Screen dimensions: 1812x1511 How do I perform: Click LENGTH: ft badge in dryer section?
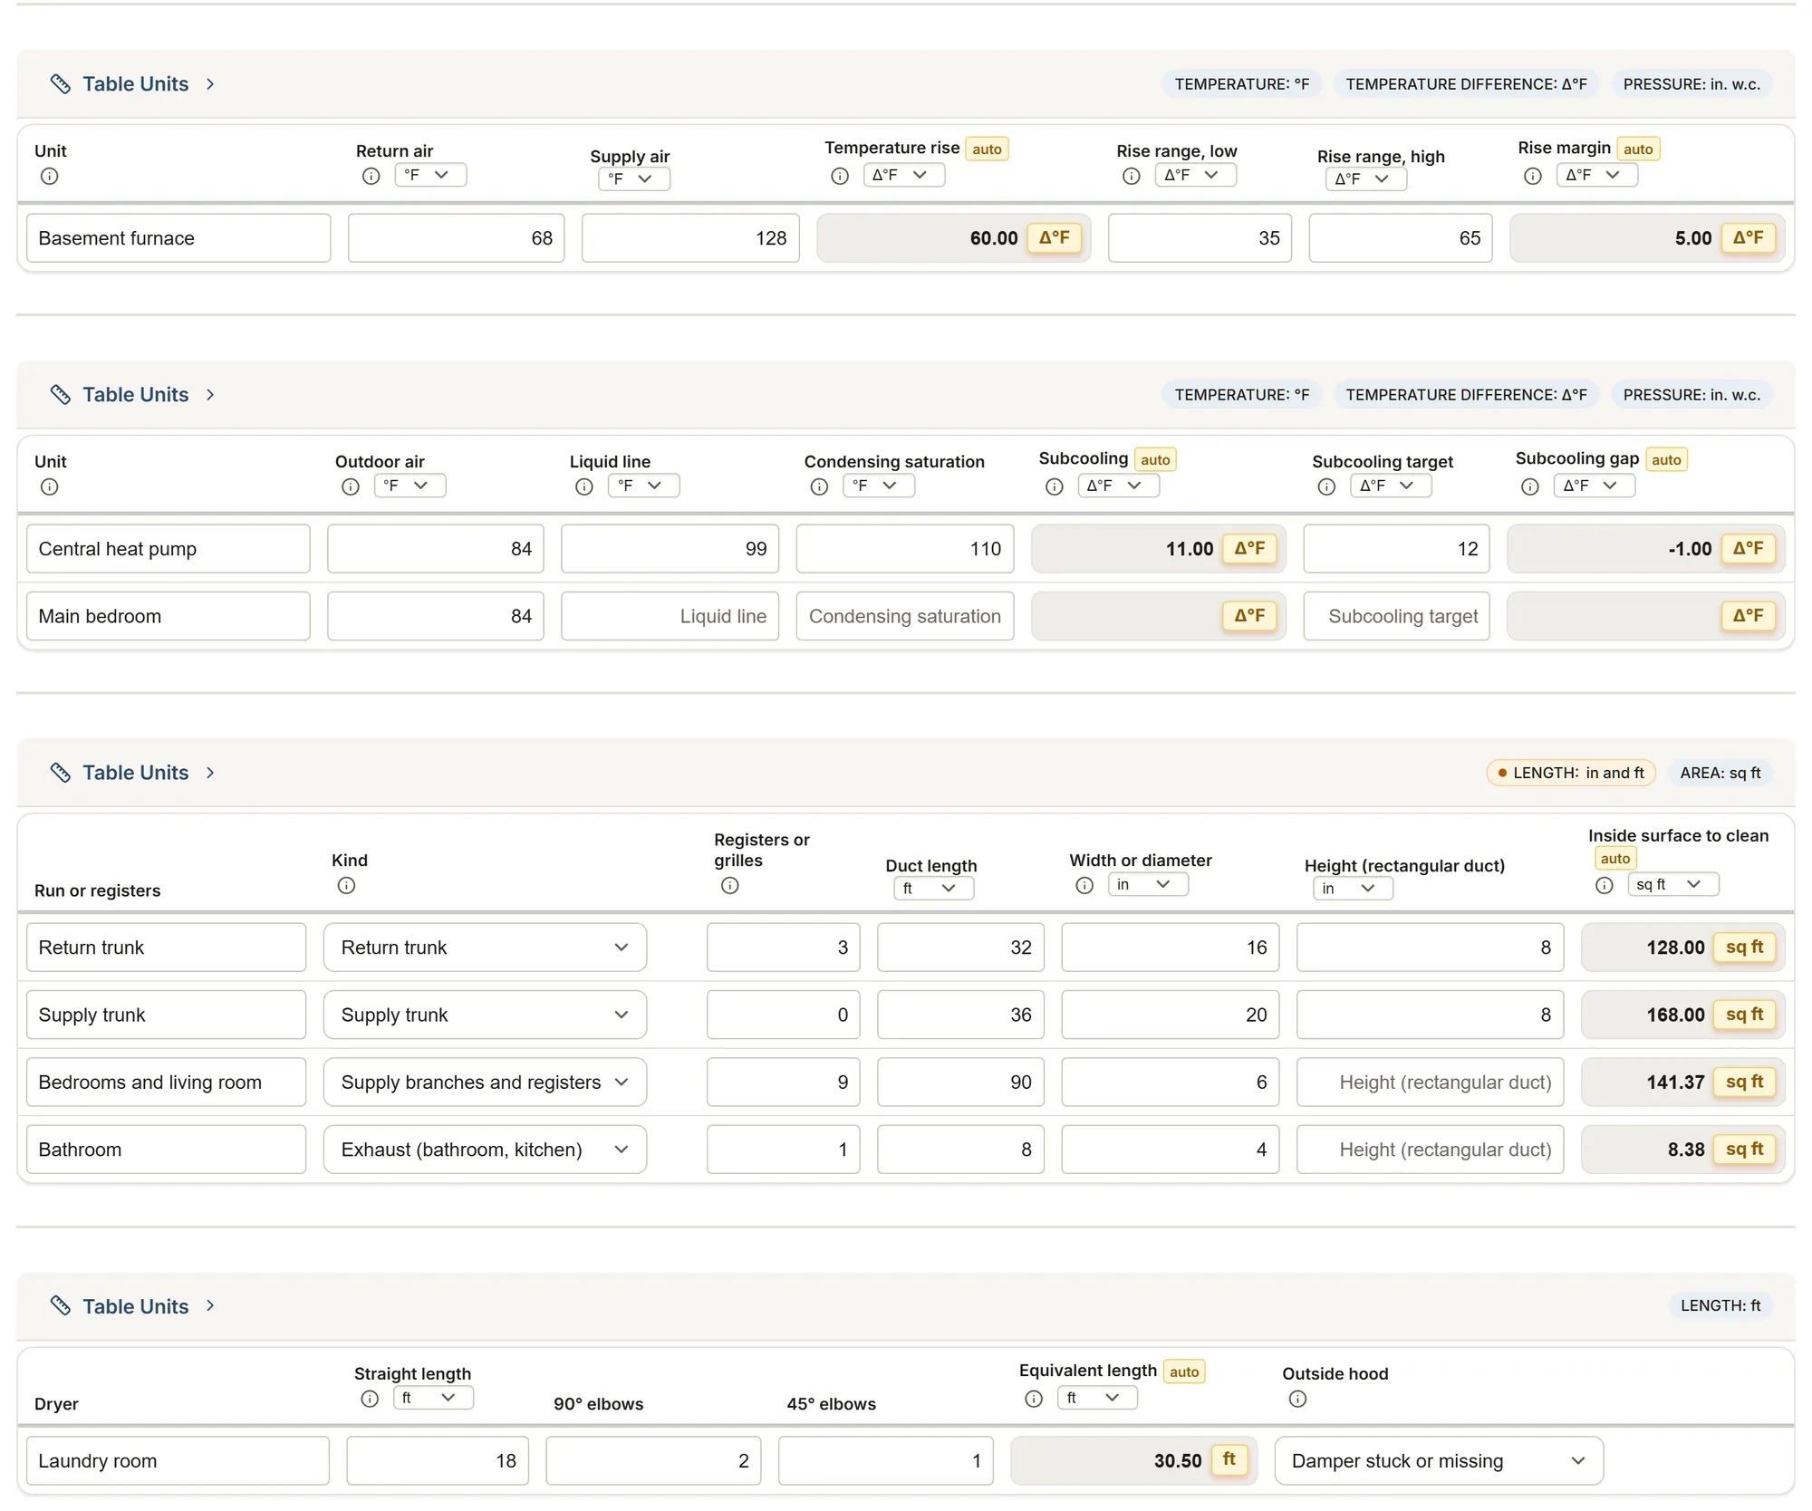point(1720,1305)
